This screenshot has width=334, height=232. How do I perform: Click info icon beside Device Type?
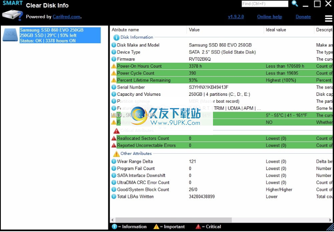tap(114, 52)
